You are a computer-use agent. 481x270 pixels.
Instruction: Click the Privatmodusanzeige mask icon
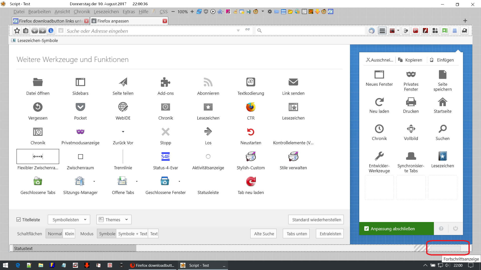coord(80,132)
